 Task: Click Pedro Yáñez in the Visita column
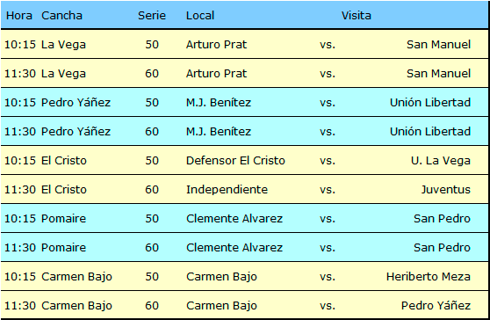(436, 306)
